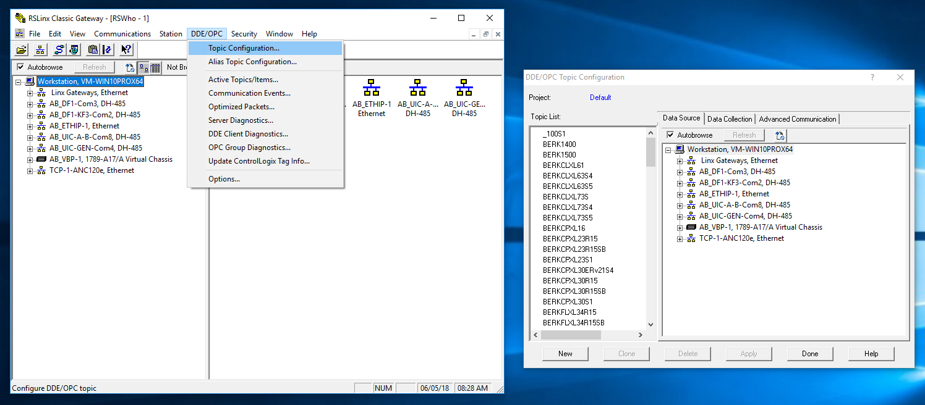
Task: Toggle Autobrowse checkbox in RSWho window
Action: [20, 67]
